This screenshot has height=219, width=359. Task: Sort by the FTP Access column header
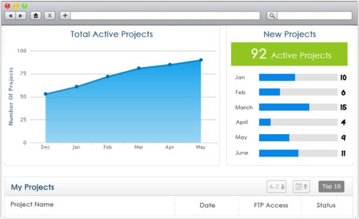pyautogui.click(x=271, y=205)
